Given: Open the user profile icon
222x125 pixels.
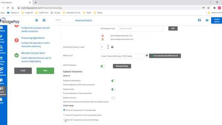Looking at the screenshot, I should [199, 20].
